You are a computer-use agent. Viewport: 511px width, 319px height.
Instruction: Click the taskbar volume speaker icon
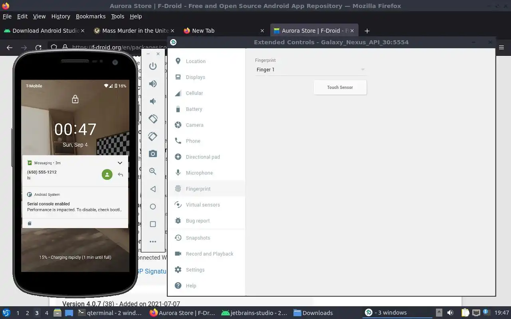pos(450,313)
